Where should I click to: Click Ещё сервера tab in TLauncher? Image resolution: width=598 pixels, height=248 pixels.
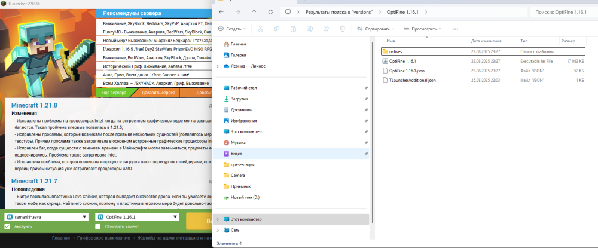pos(114,93)
